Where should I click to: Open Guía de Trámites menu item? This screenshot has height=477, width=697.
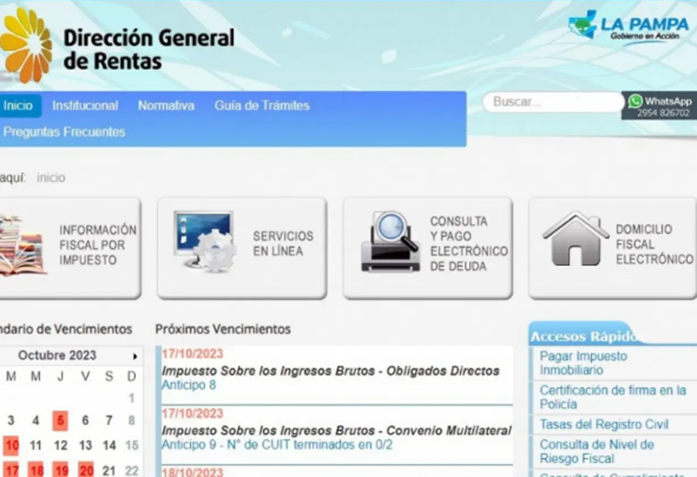coord(261,106)
